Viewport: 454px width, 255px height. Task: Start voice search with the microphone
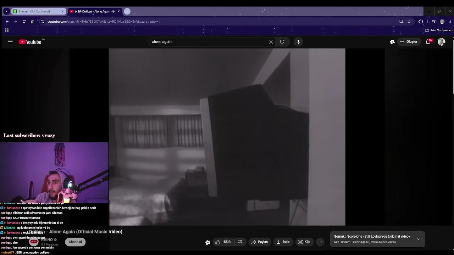point(298,42)
